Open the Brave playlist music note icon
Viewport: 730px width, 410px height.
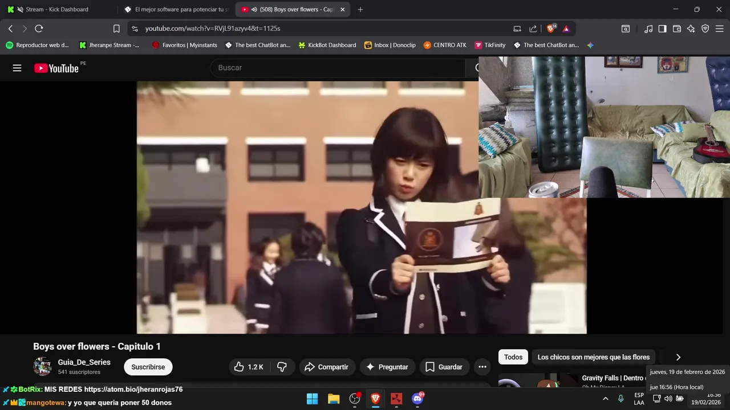point(648,28)
